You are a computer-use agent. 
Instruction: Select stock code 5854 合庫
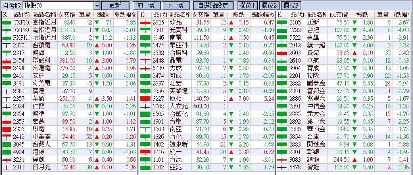pos(294,137)
